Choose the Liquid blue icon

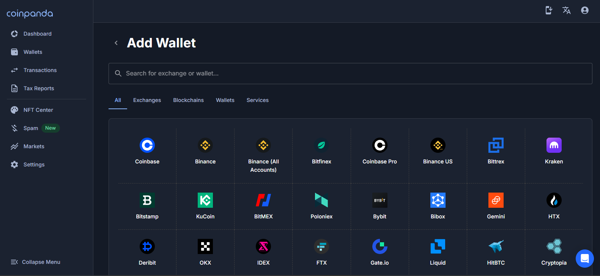438,246
